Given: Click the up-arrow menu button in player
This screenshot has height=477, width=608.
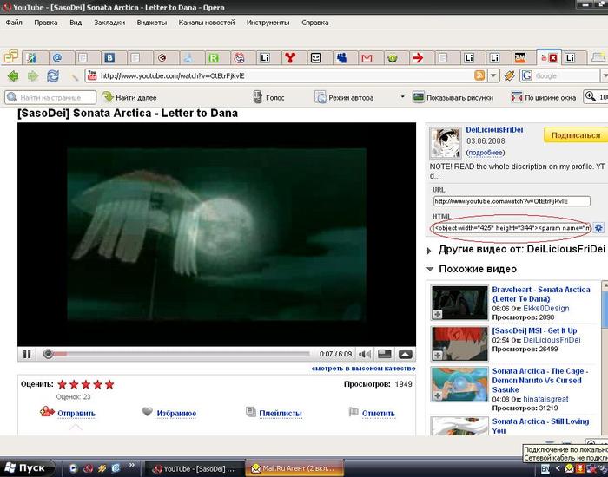Looking at the screenshot, I should [406, 354].
